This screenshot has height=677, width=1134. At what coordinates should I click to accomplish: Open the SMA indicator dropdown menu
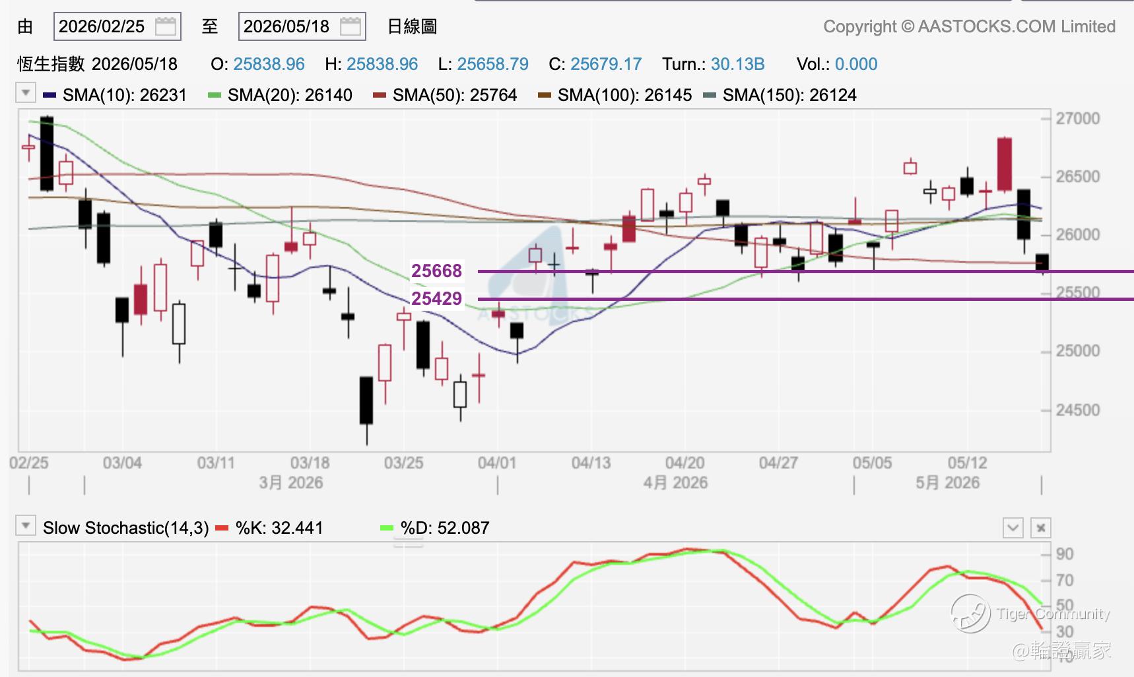26,92
